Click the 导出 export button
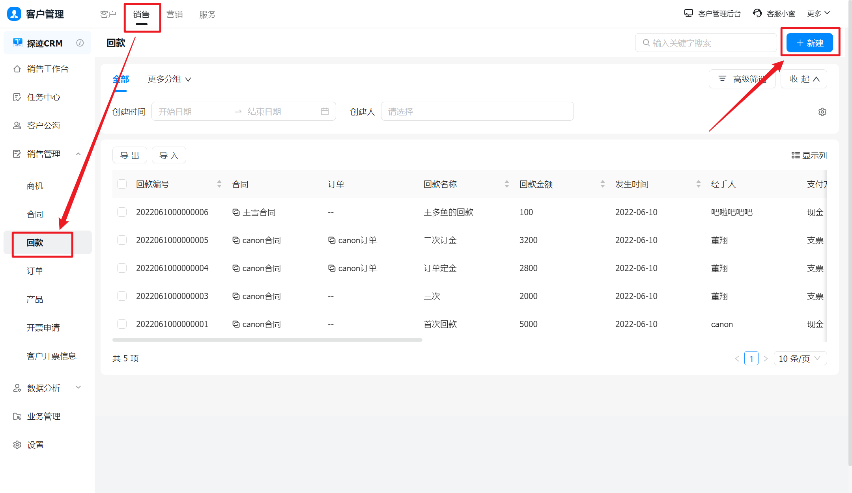This screenshot has height=493, width=852. pos(130,155)
